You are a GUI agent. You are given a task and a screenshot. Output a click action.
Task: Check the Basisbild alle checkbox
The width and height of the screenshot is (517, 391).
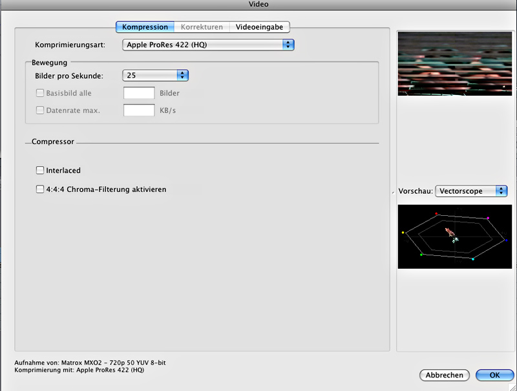point(40,93)
